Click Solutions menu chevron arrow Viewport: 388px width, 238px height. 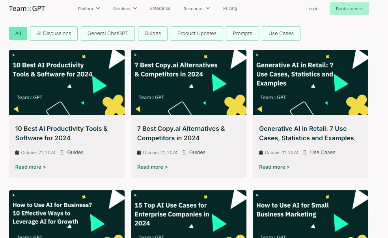pos(135,8)
